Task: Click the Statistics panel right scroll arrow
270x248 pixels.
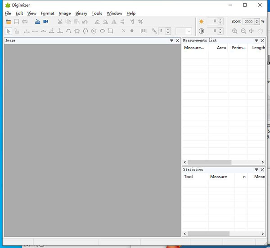Action: tap(263, 234)
